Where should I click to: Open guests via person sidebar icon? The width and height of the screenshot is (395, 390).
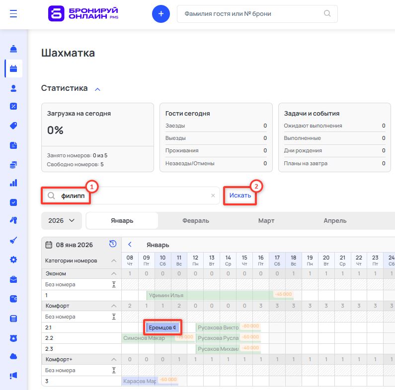13,88
